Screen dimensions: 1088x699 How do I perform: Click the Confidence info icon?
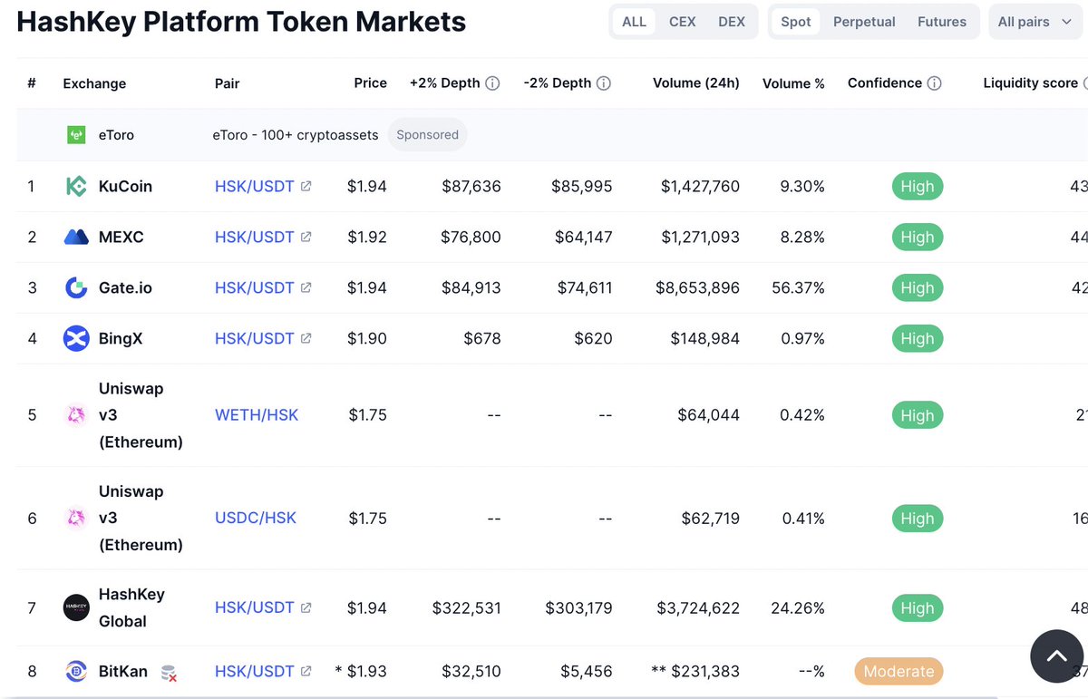(935, 83)
